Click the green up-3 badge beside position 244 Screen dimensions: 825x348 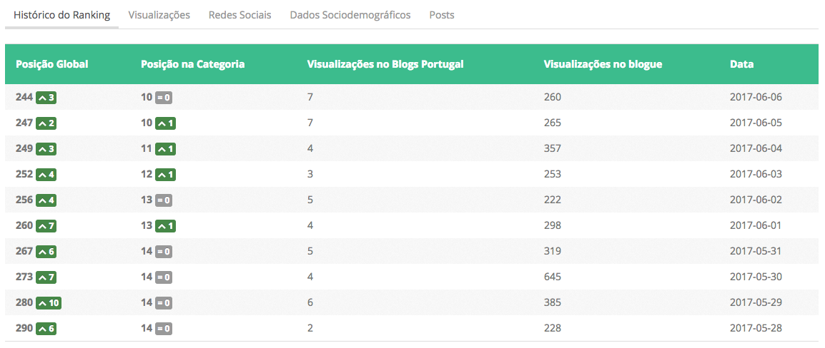click(x=46, y=97)
